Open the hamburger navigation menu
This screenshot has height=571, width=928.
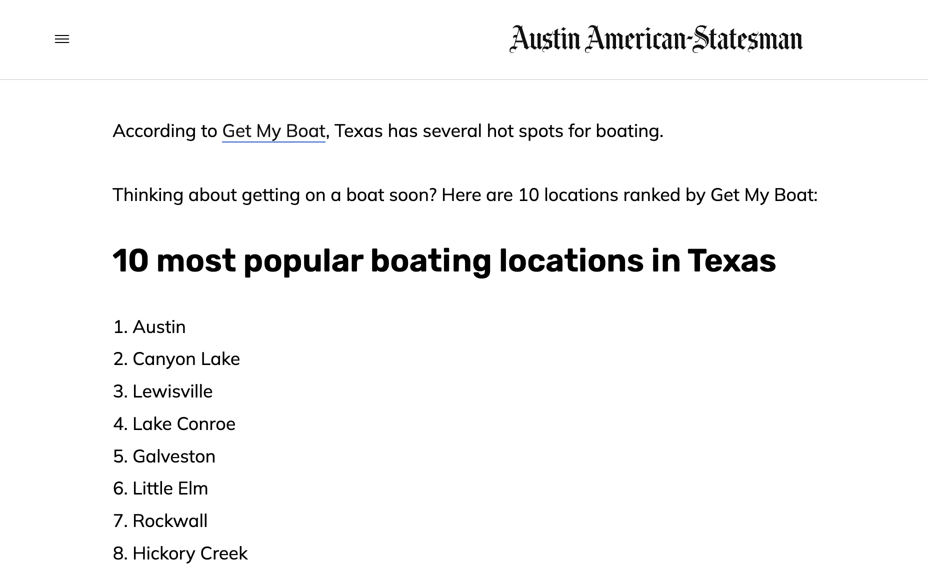(x=62, y=39)
